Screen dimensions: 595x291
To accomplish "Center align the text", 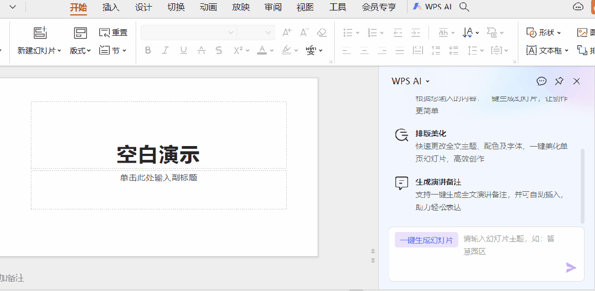I will [x=364, y=50].
